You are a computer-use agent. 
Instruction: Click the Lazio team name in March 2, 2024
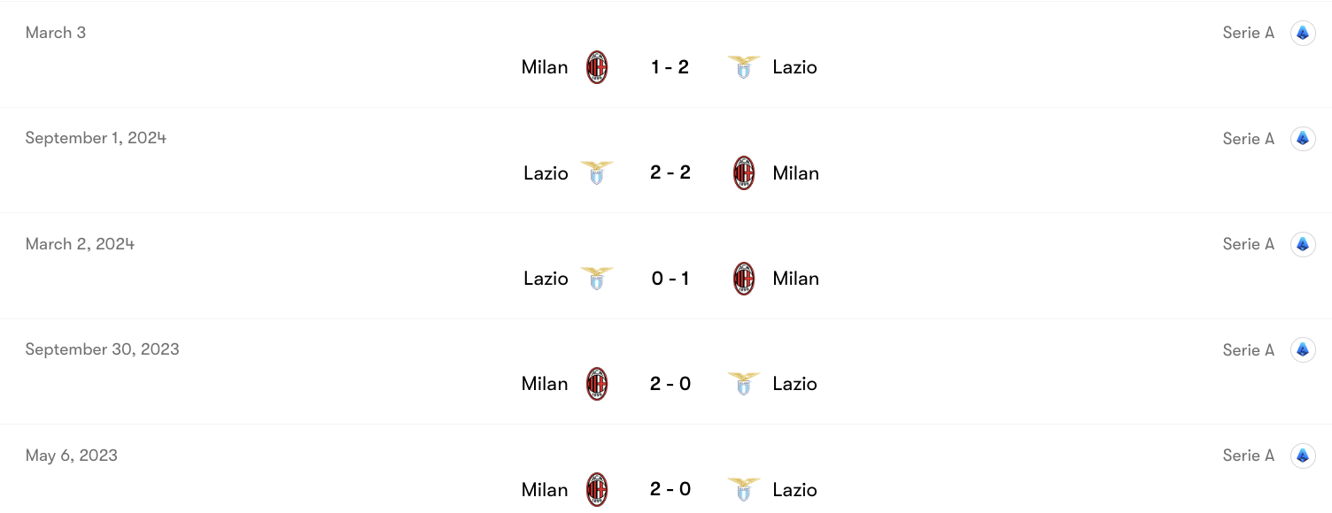coord(546,278)
